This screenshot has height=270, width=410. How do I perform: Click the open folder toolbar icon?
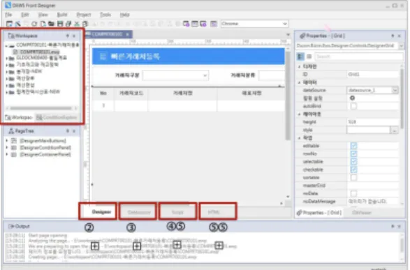pos(51,24)
